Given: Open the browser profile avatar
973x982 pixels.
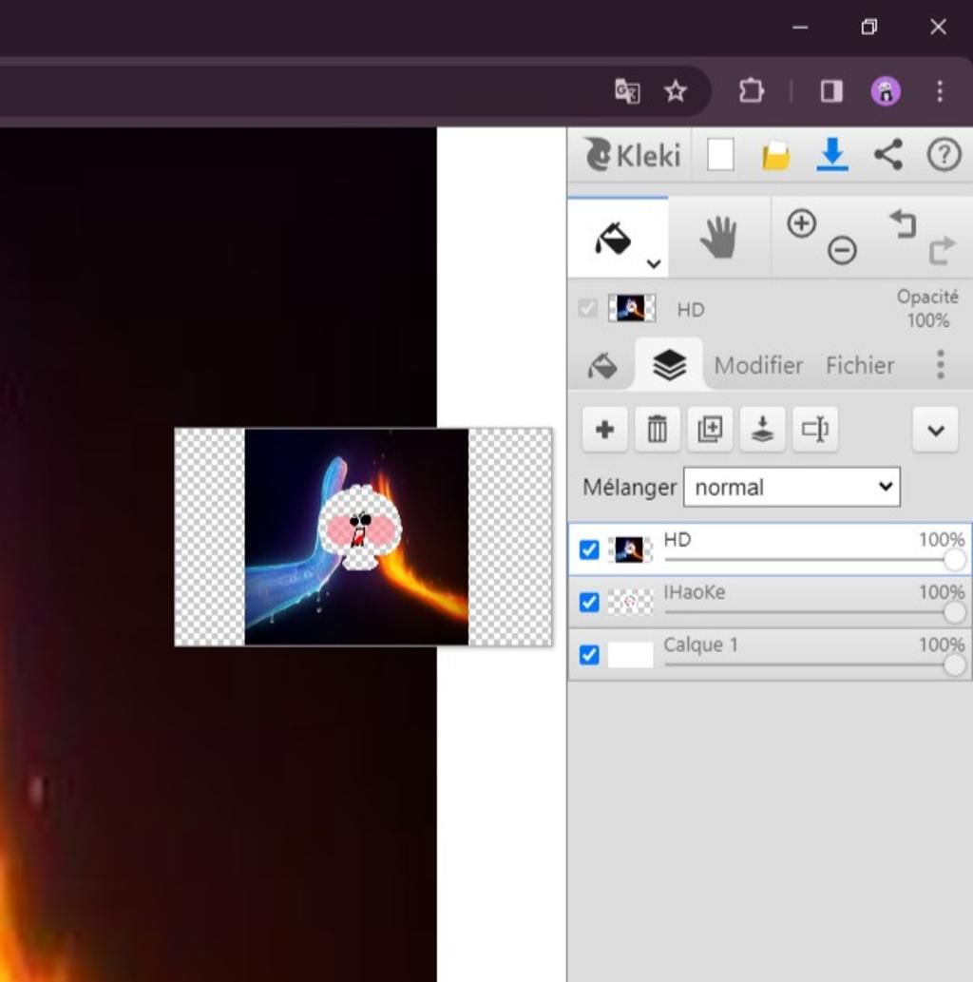Looking at the screenshot, I should pyautogui.click(x=886, y=91).
